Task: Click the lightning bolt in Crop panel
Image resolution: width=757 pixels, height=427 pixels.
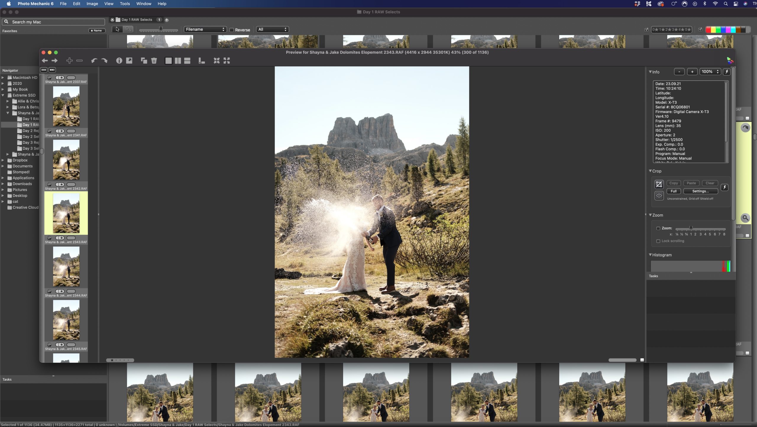Action: pyautogui.click(x=724, y=187)
